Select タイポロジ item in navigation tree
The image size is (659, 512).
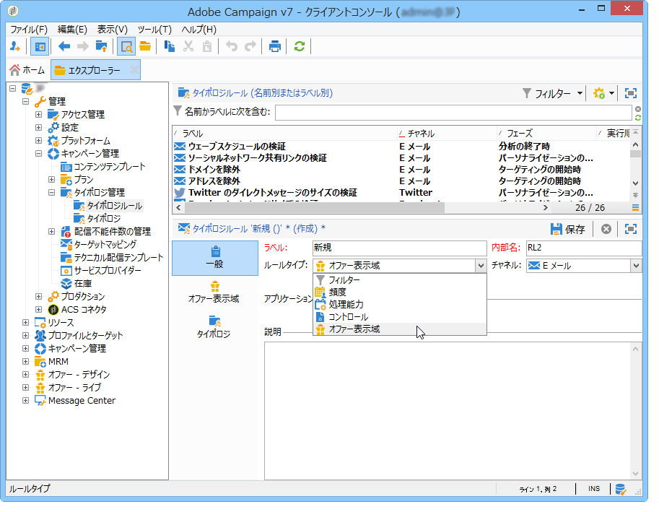click(x=104, y=219)
